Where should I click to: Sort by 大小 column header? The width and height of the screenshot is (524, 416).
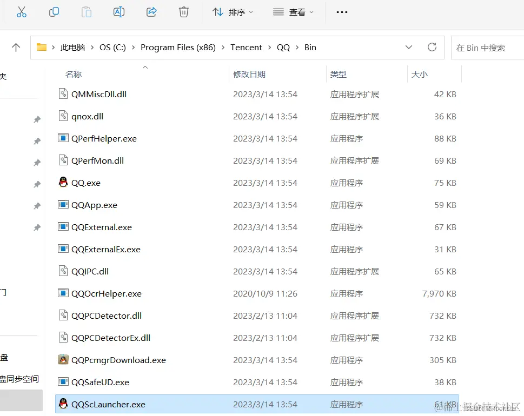(x=420, y=74)
